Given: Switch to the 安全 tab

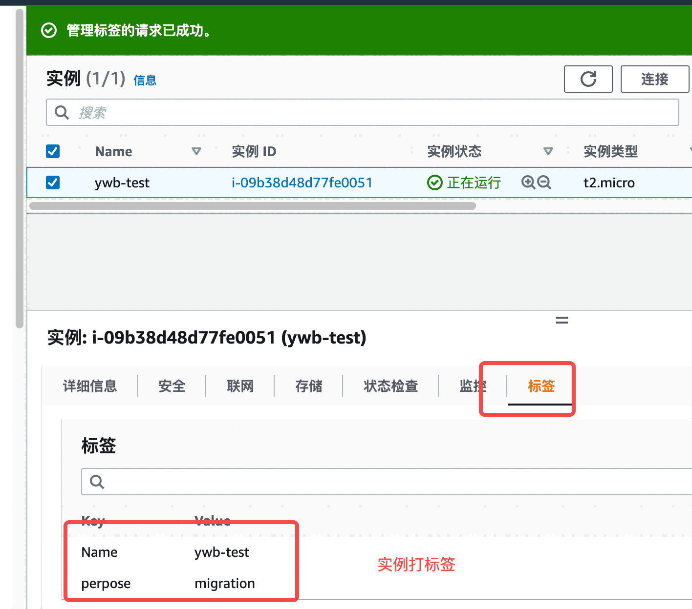Looking at the screenshot, I should click(x=172, y=386).
